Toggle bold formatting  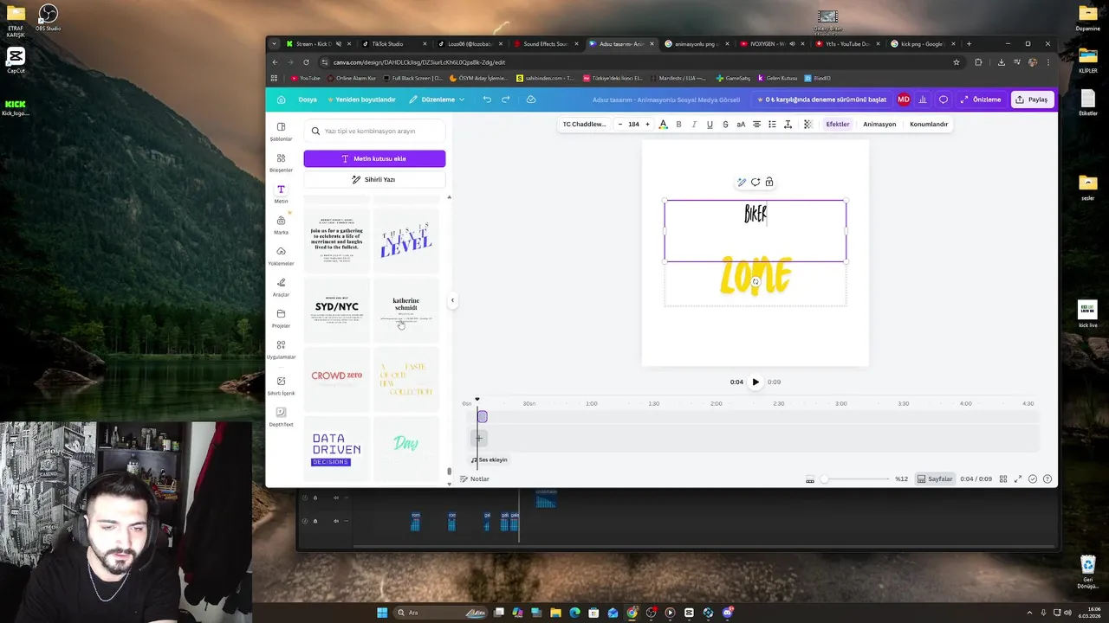678,124
